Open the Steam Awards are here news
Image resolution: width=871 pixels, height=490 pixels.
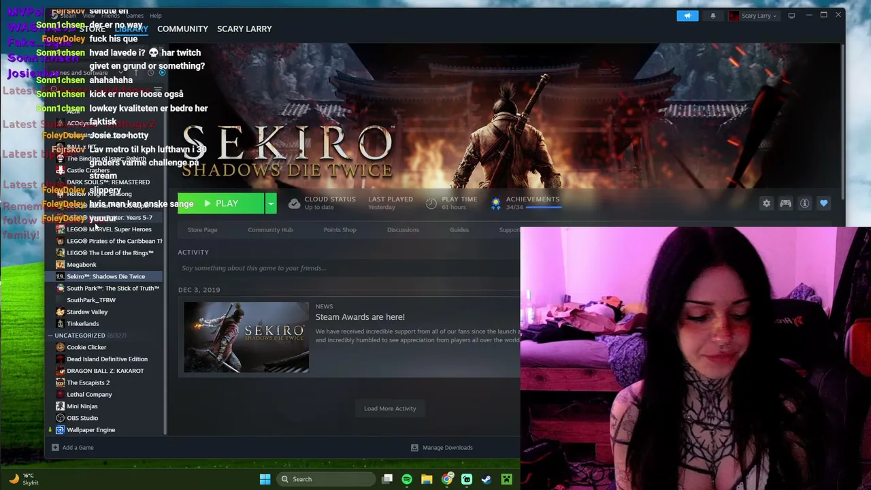coord(360,317)
